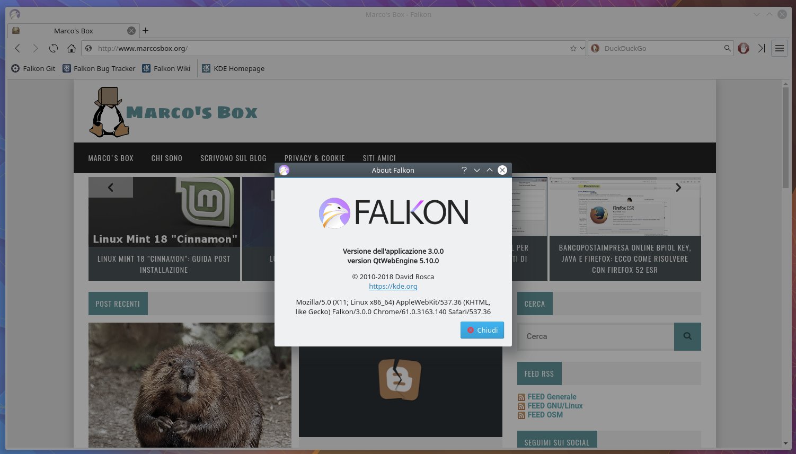Bookmark page with the star icon
This screenshot has width=796, height=454.
coord(573,48)
